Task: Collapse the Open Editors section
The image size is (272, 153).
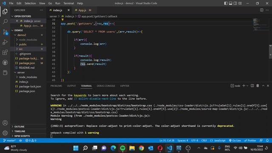Action: pos(28,16)
